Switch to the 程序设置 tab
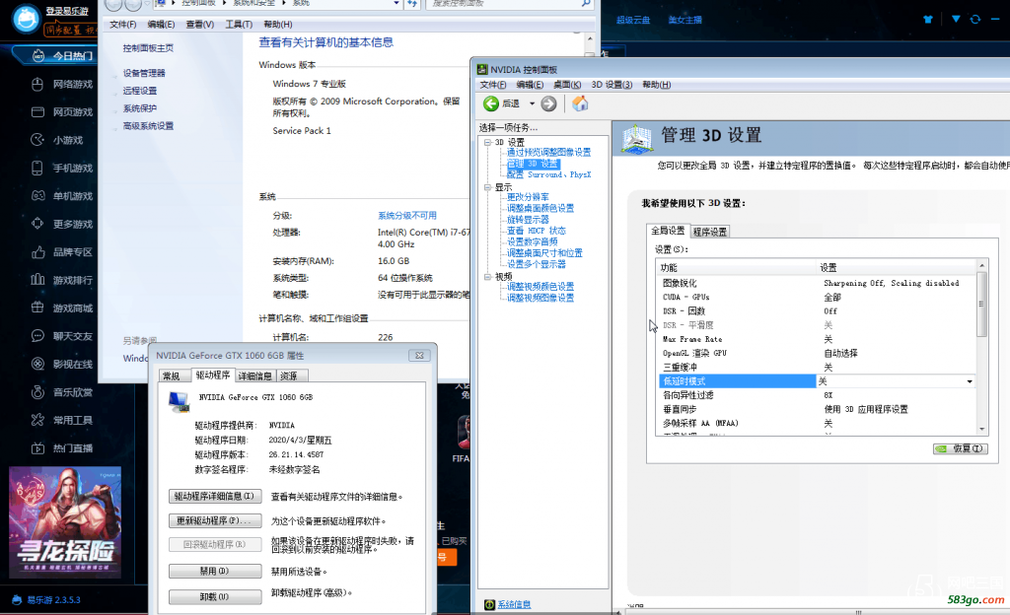This screenshot has height=615, width=1010. [x=709, y=232]
